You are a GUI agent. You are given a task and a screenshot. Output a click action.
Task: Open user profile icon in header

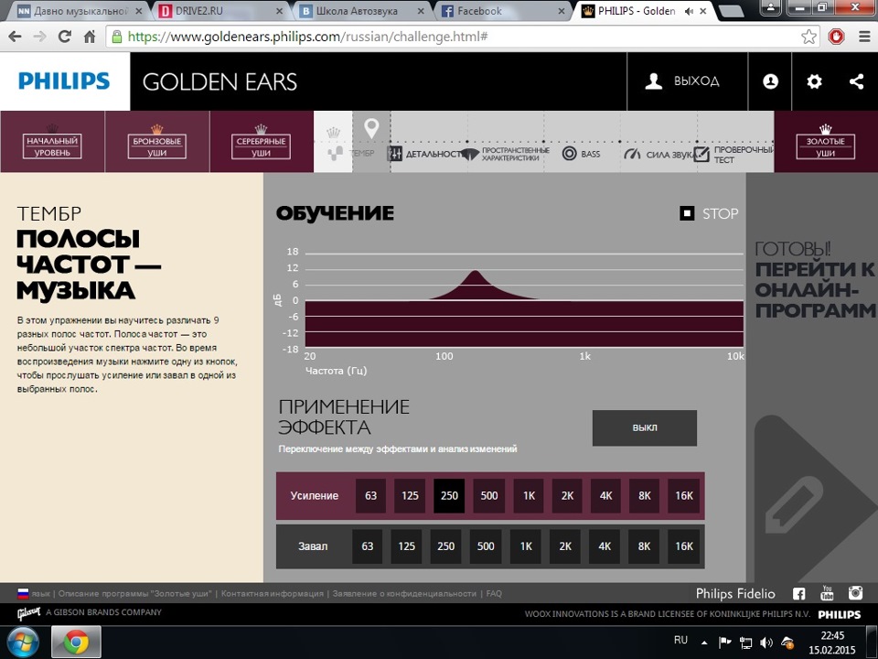(x=770, y=81)
